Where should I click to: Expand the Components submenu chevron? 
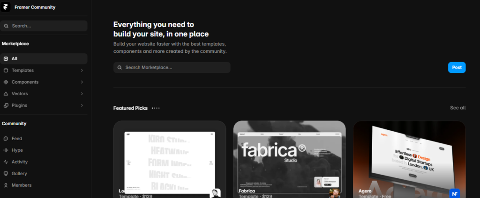(82, 82)
